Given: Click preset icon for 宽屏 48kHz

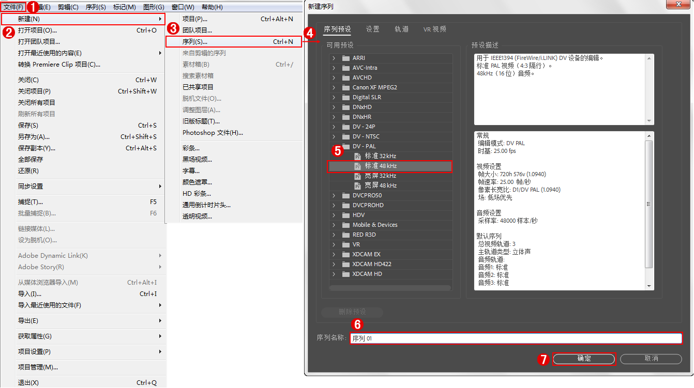Looking at the screenshot, I should tap(357, 185).
